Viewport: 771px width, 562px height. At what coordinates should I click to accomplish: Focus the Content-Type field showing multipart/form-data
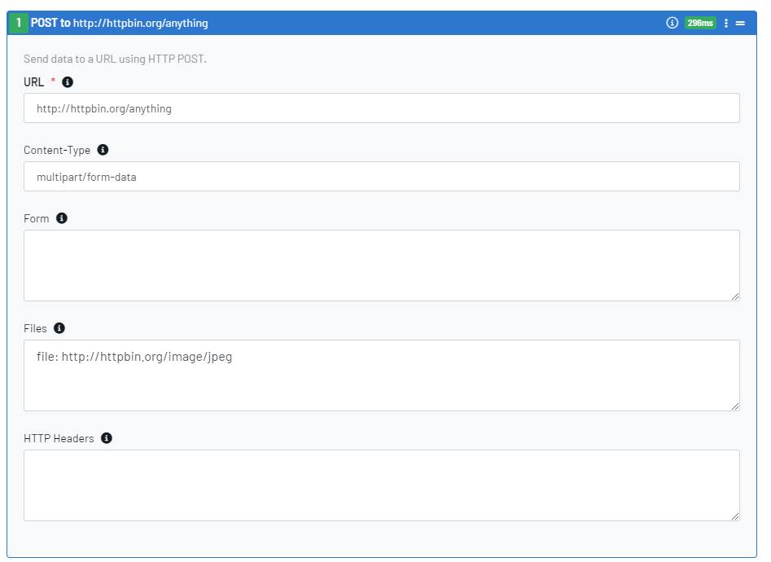coord(381,177)
